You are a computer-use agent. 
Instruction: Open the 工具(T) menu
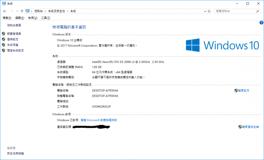coord(45,18)
